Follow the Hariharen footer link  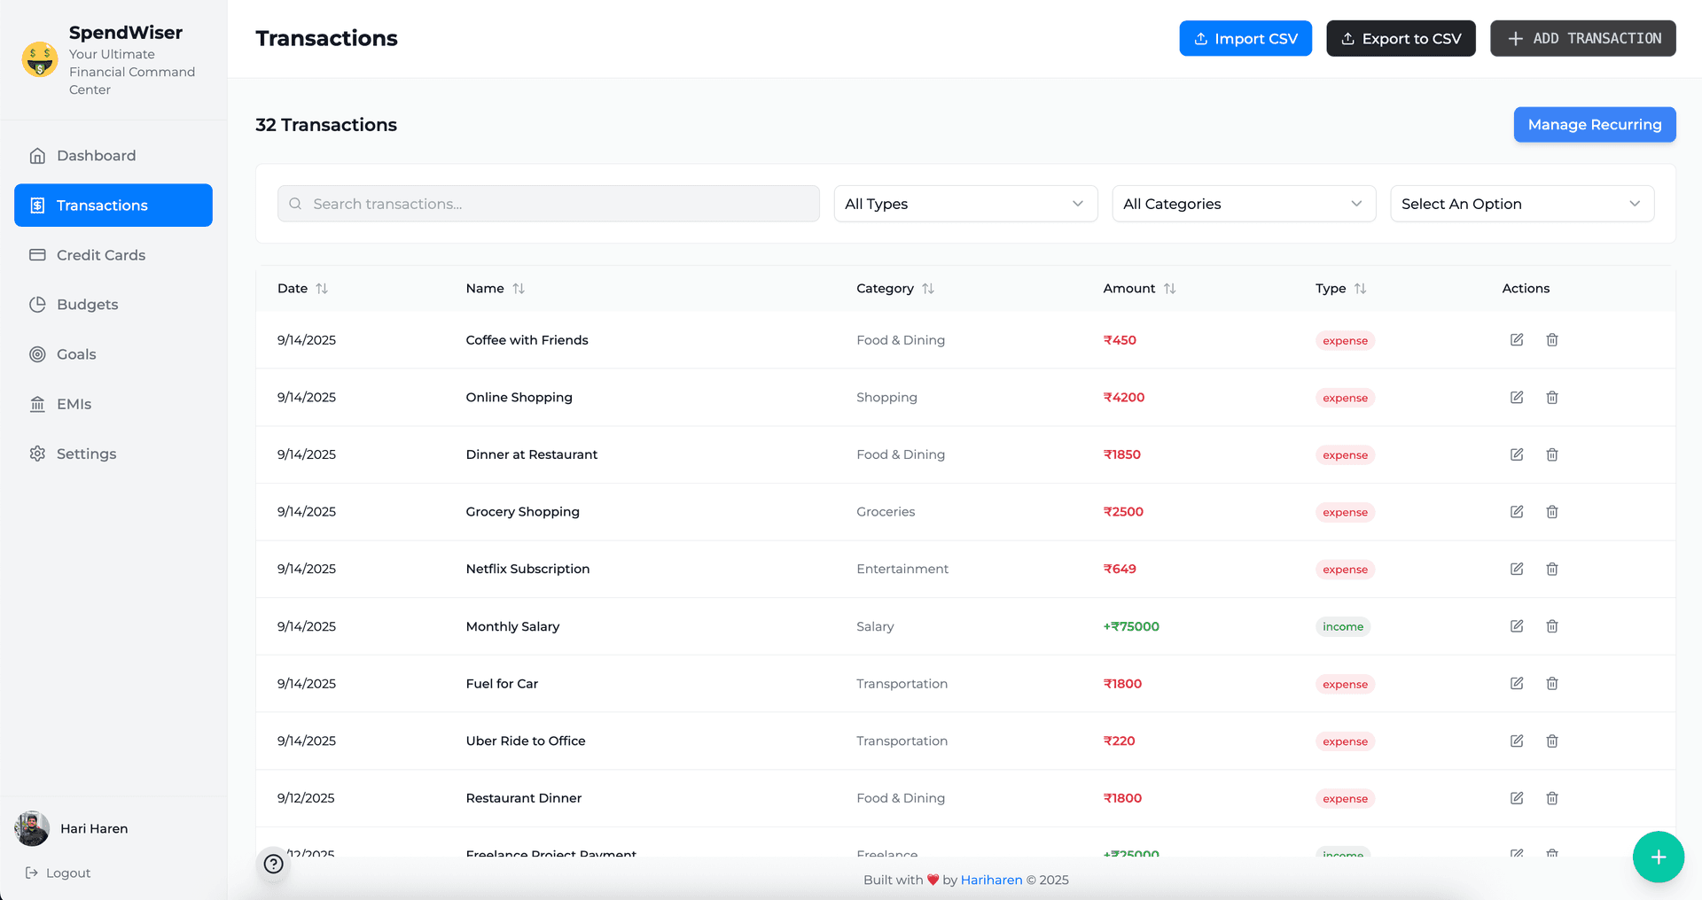[x=991, y=880]
